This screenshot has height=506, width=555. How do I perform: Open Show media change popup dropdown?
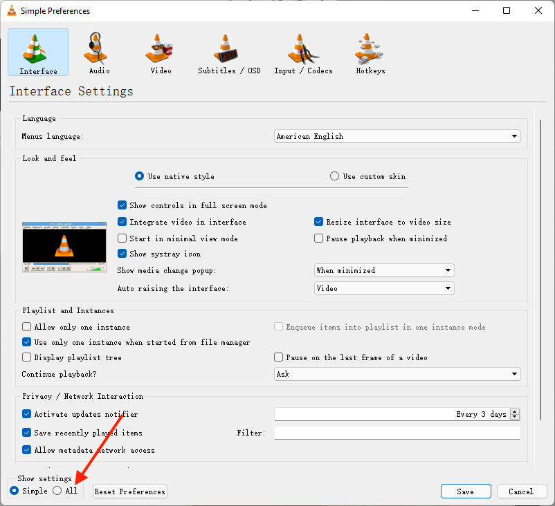coord(384,270)
